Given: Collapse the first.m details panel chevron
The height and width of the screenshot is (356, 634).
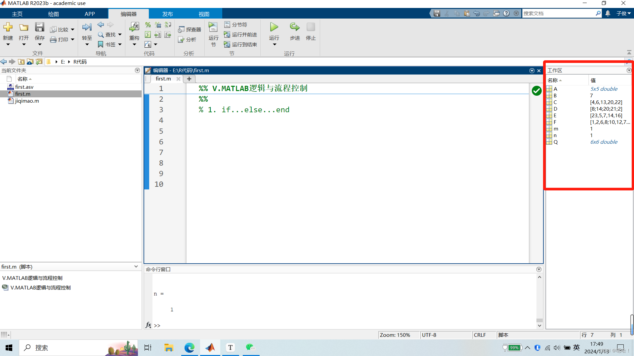Looking at the screenshot, I should 136,266.
